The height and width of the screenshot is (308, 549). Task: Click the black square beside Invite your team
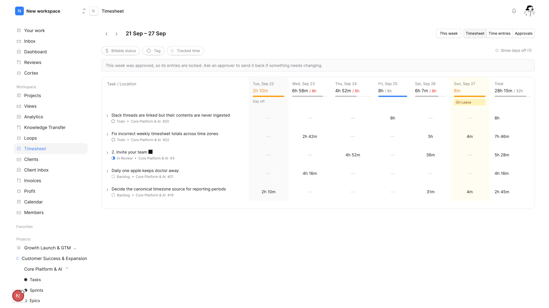click(x=150, y=152)
